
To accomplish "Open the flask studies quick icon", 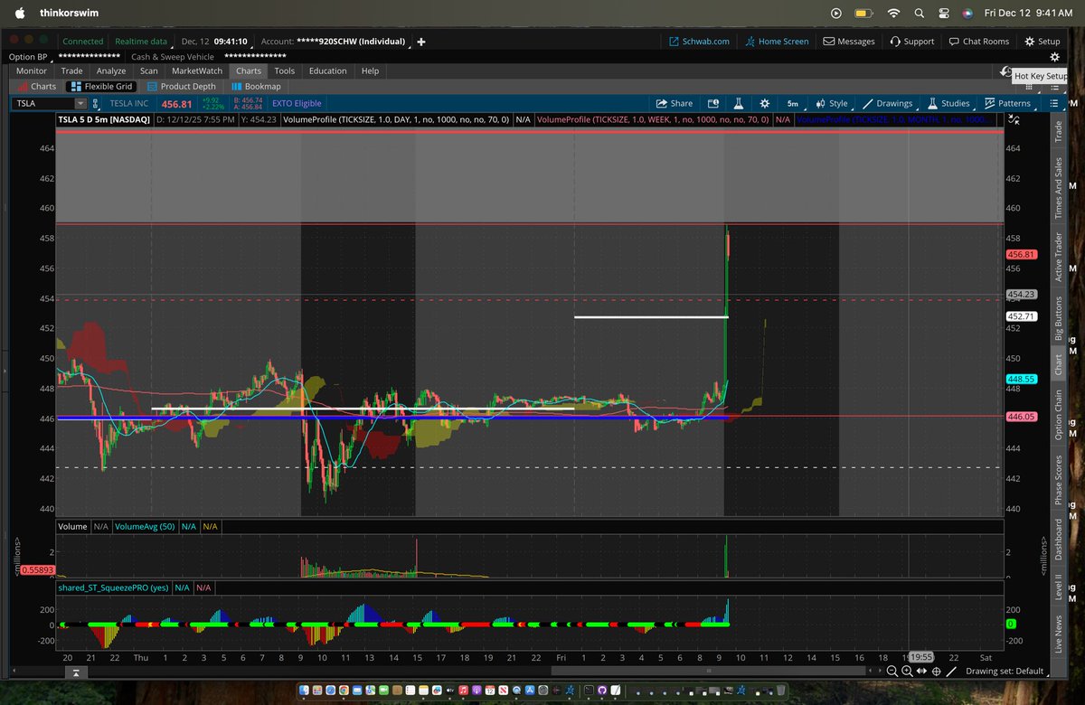I will (x=738, y=103).
